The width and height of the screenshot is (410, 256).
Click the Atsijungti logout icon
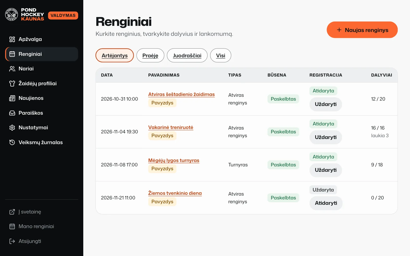(x=12, y=241)
